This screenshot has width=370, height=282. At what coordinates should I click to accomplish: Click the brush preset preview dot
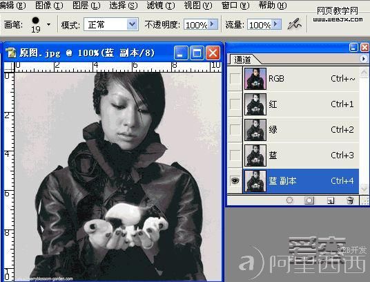point(36,21)
